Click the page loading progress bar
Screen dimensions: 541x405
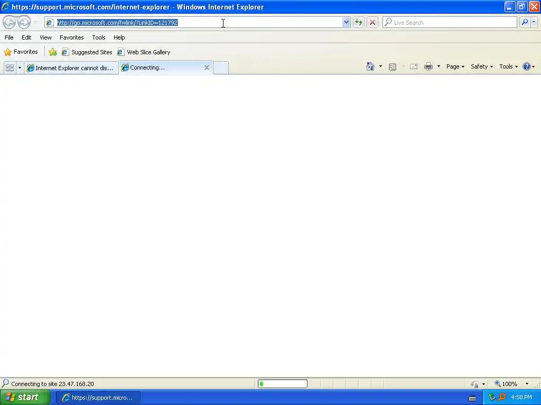coord(283,384)
